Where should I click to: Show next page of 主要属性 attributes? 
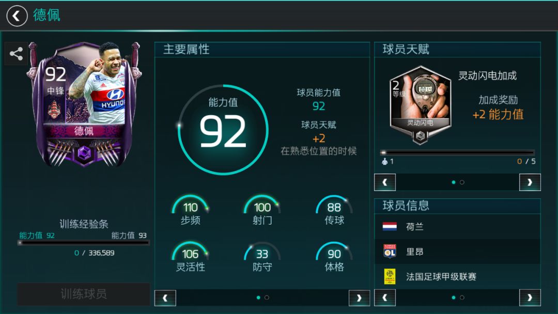point(359,298)
